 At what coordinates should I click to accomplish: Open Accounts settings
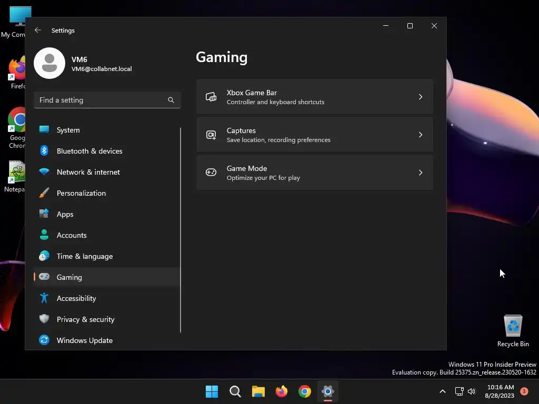click(x=106, y=235)
